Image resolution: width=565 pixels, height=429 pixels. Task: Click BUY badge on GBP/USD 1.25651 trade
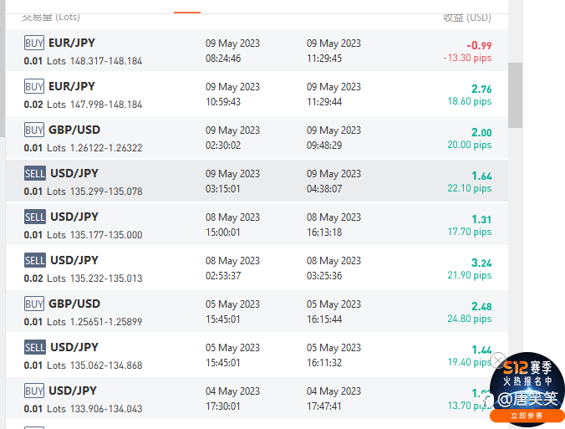[x=34, y=304]
